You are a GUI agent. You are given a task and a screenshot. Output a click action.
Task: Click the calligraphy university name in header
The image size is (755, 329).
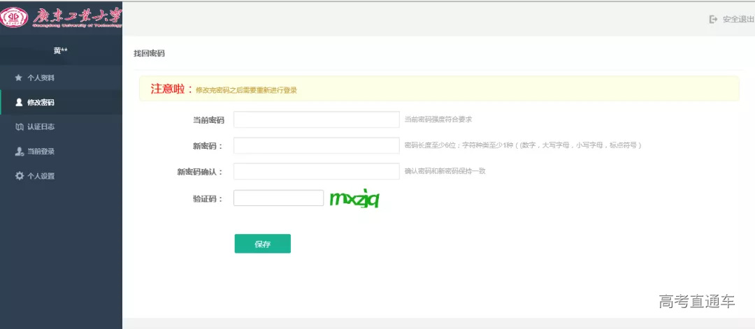click(x=75, y=17)
